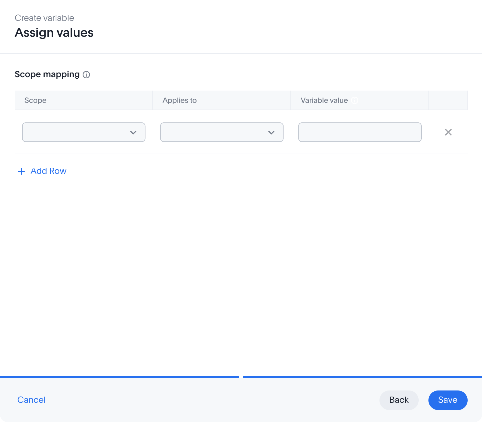Click the Variable value info icon
The height and width of the screenshot is (422, 482).
[x=355, y=100]
